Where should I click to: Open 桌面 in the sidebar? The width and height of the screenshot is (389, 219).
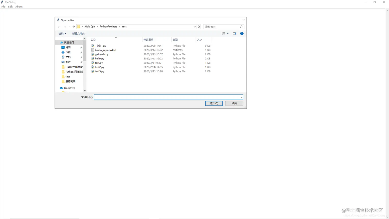[x=68, y=47]
